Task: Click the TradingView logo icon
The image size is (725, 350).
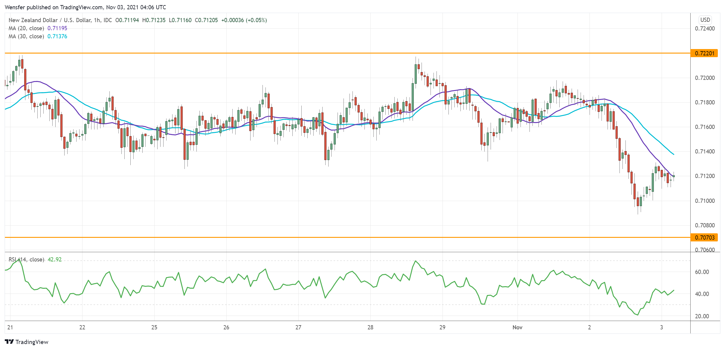Action: coord(9,342)
